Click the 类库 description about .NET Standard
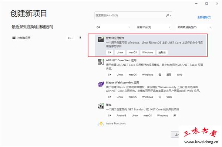The image size is (222, 147). pyautogui.click(x=142, y=109)
